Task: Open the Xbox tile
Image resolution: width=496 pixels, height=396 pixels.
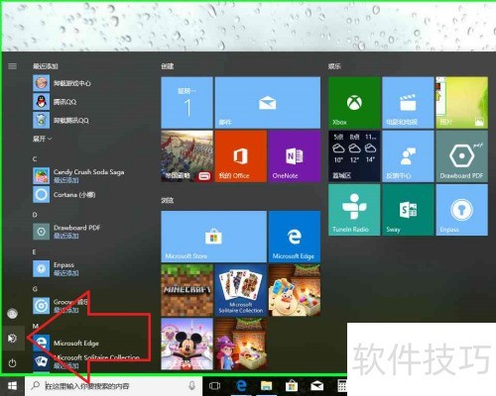Action: [354, 103]
